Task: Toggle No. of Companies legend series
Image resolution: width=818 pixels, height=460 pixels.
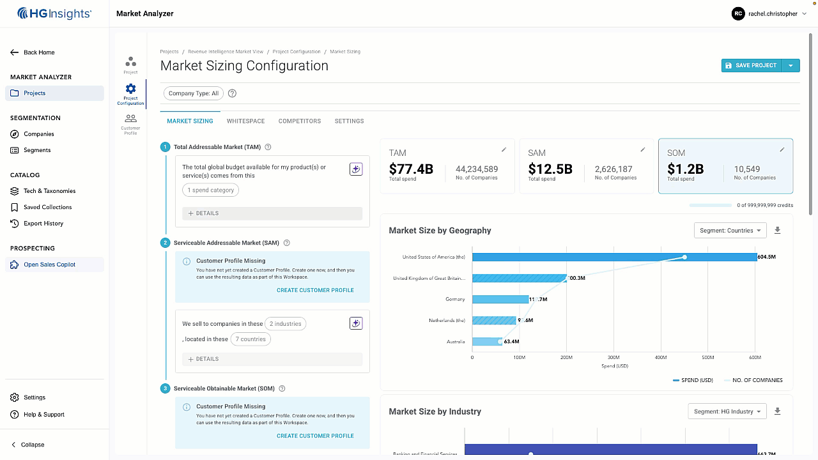Action: coord(753,380)
